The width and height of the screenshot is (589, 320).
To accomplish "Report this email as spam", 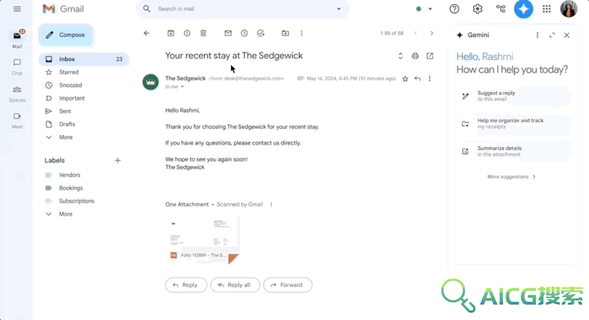I will 187,33.
